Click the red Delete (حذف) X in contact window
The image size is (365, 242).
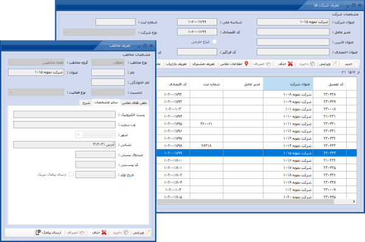[104, 232]
